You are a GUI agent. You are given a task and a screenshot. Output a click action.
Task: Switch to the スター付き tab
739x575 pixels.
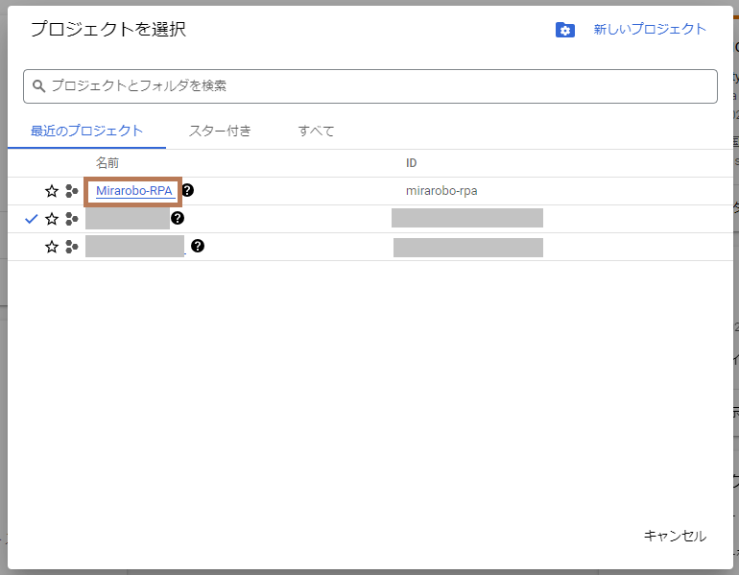220,132
